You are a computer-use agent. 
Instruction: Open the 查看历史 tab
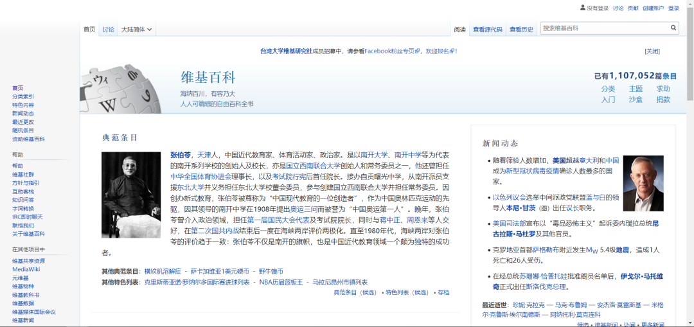click(x=521, y=30)
